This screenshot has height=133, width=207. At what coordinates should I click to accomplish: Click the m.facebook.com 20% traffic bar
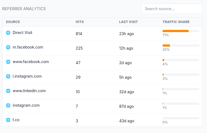pyautogui.click(x=181, y=46)
